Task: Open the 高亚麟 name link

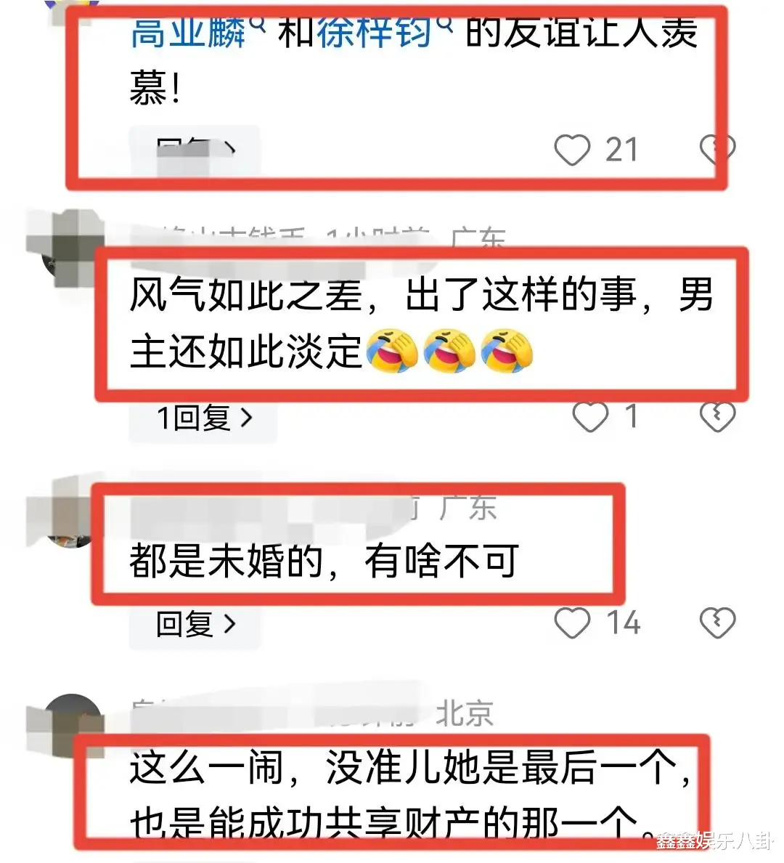Action: coord(188,32)
